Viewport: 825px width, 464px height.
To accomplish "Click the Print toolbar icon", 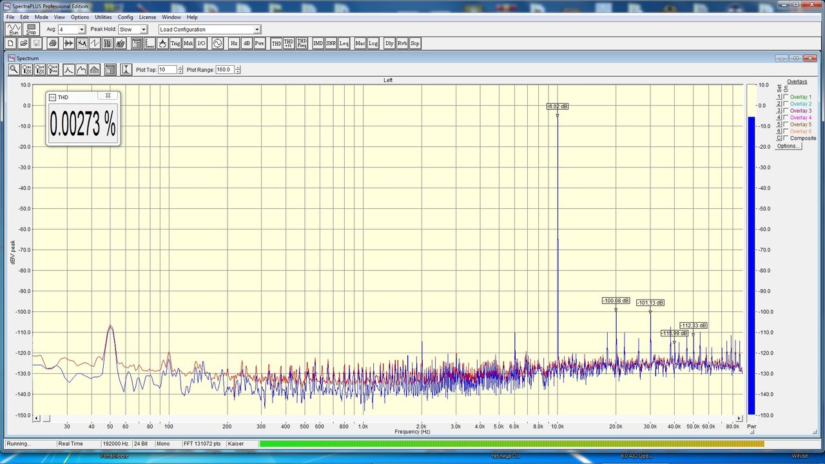I will [x=53, y=43].
